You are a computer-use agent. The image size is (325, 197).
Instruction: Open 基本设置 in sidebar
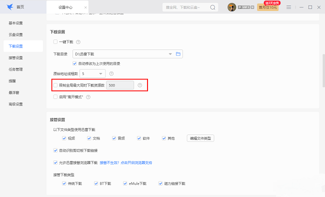click(15, 23)
